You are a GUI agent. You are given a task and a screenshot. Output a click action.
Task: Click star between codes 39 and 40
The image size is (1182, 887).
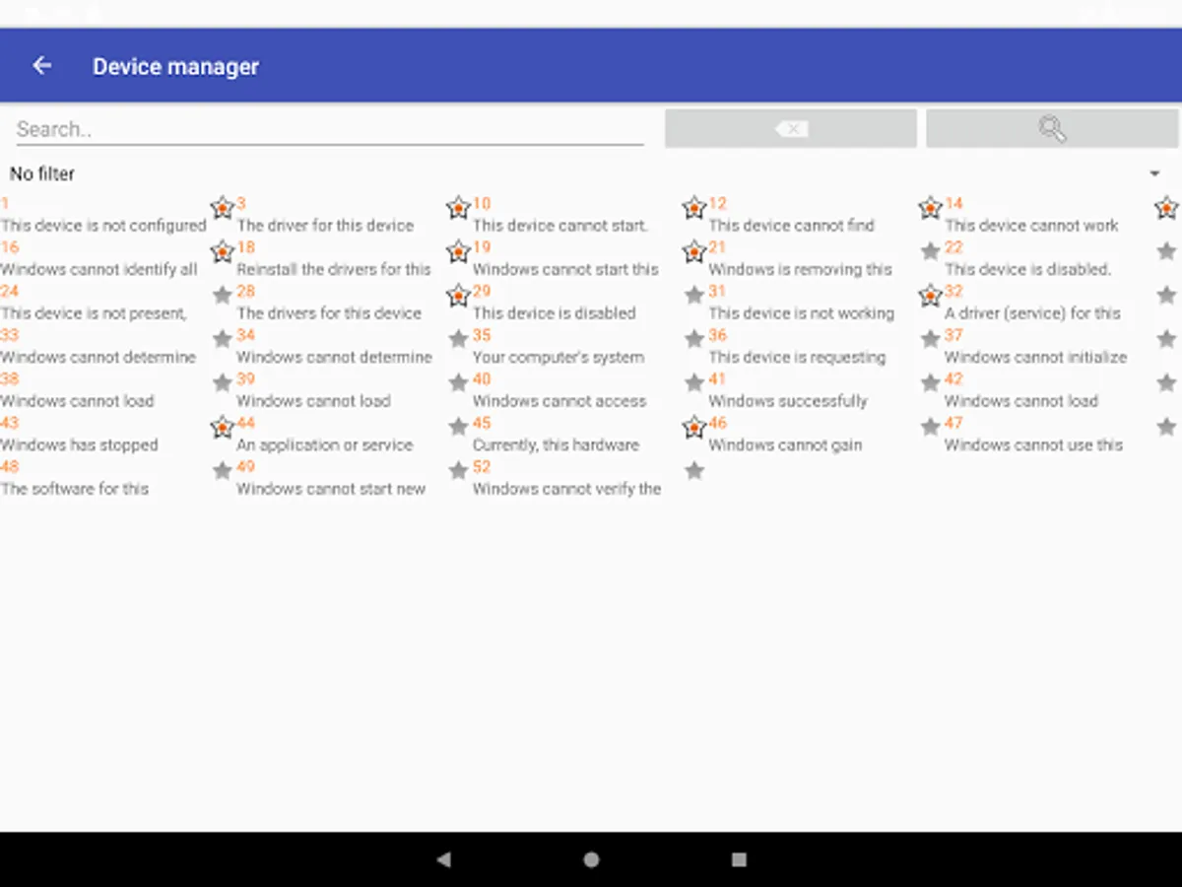458,382
